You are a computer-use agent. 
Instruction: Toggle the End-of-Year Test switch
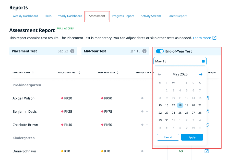(x=160, y=51)
